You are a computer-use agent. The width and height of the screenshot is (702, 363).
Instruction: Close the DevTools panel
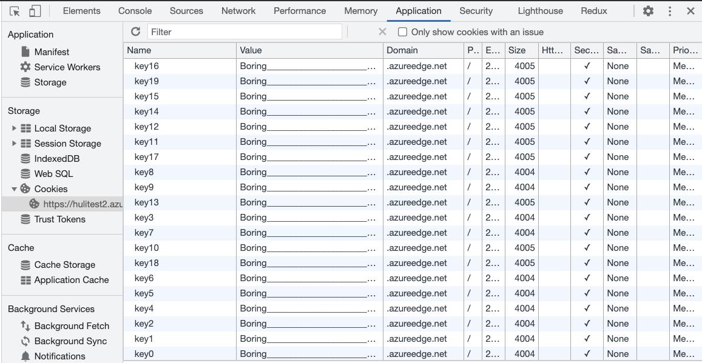click(x=690, y=11)
